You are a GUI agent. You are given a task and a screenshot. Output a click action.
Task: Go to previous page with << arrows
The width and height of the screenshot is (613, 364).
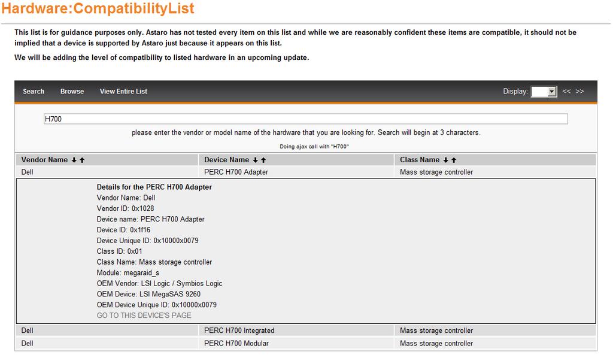[566, 92]
